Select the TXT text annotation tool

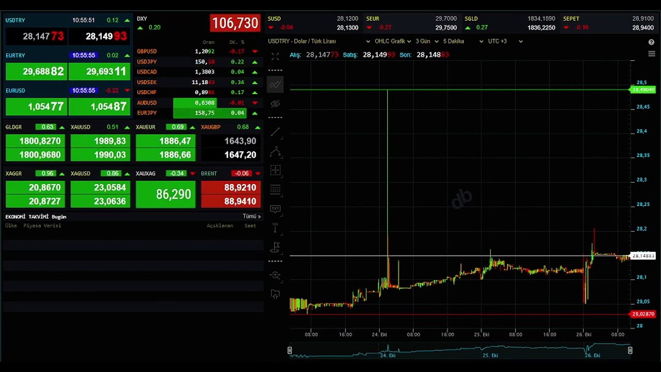(x=275, y=209)
